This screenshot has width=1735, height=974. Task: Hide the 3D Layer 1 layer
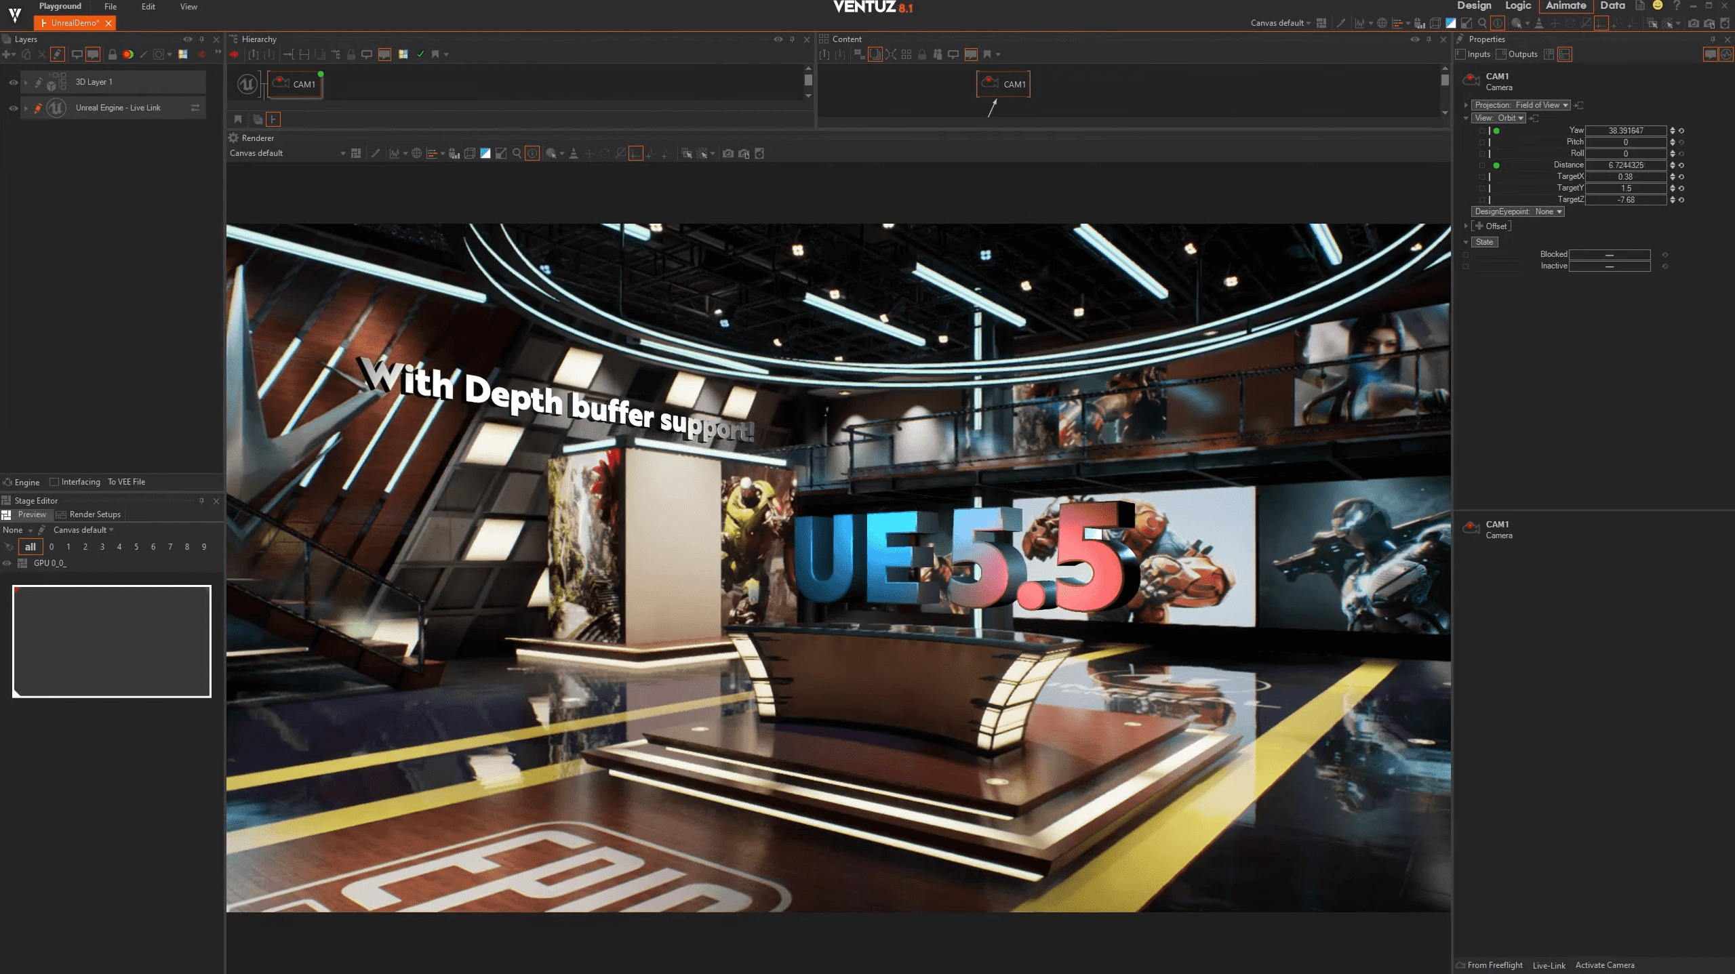coord(13,82)
